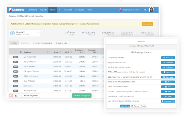This screenshot has width=184, height=117.
Task: Click the 6756 employee badge
Action: 15,62
